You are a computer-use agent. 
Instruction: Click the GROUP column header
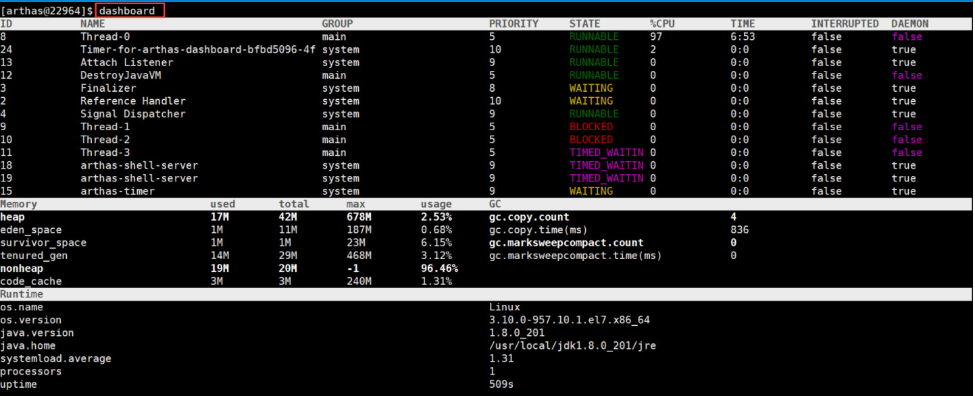click(337, 24)
